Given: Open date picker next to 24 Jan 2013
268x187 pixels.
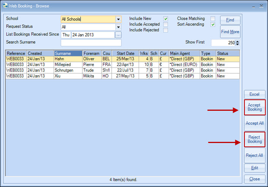Looking at the screenshot, I should point(118,35).
